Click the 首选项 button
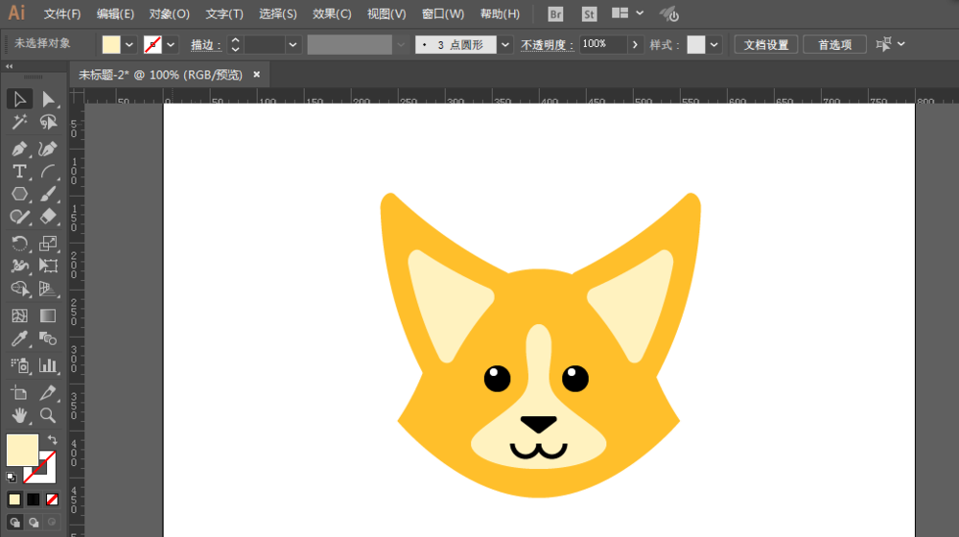The height and width of the screenshot is (537, 959). [834, 44]
